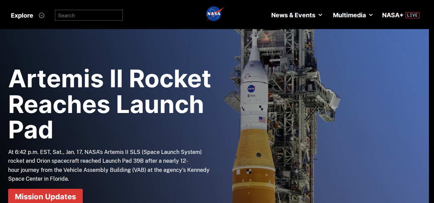Expand the News & Events chevron arrow
The height and width of the screenshot is (203, 434).
coord(320,15)
